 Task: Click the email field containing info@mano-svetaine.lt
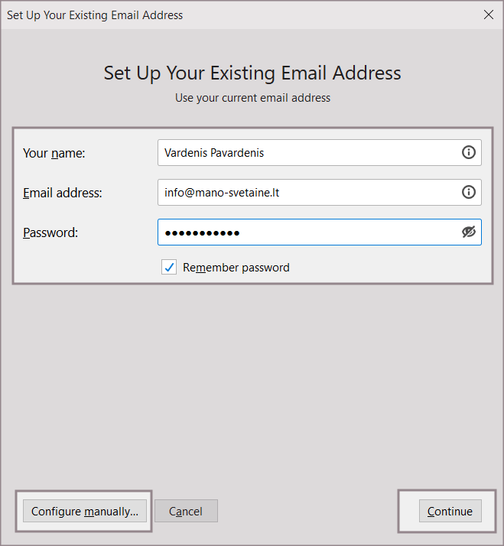click(306, 192)
